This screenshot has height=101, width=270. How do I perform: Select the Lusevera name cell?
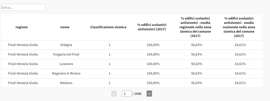point(66,64)
